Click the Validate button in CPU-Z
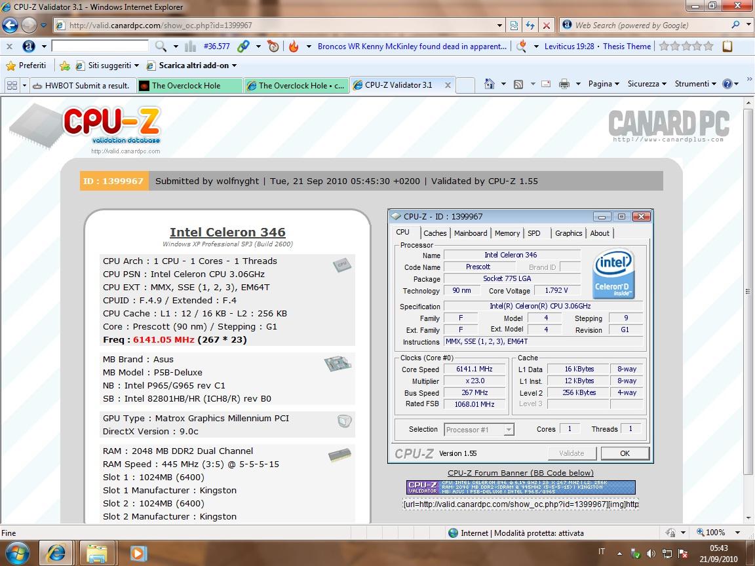 coord(571,453)
